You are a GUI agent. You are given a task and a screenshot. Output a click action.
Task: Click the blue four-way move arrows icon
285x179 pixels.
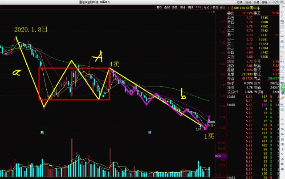pyautogui.click(x=282, y=93)
